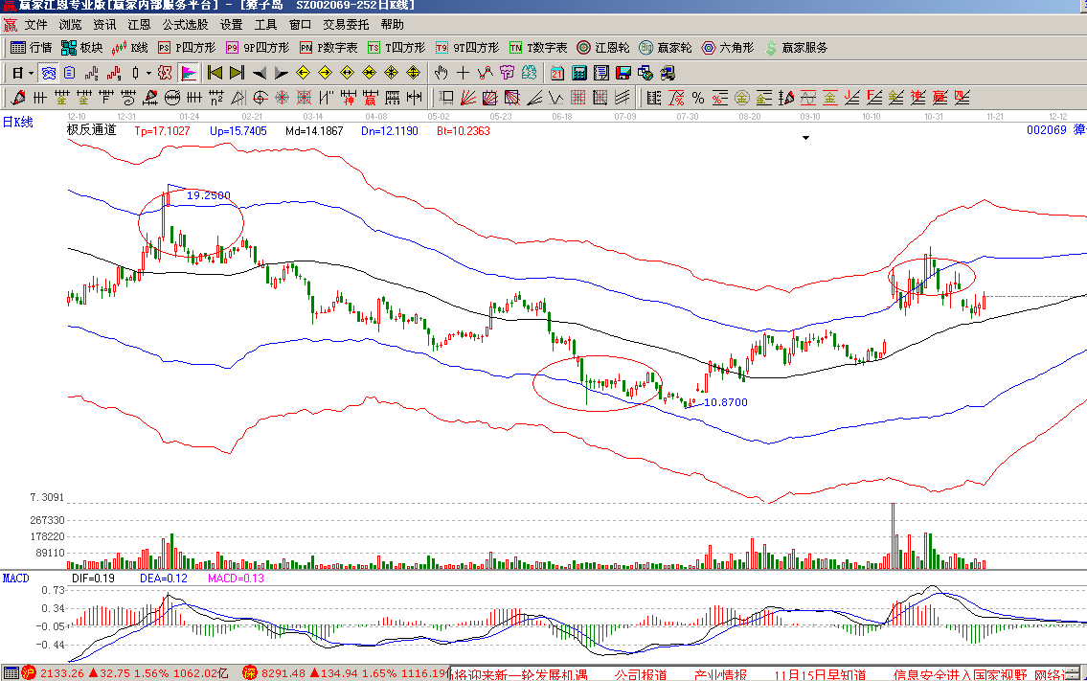Click the hand pan tool icon

point(441,72)
